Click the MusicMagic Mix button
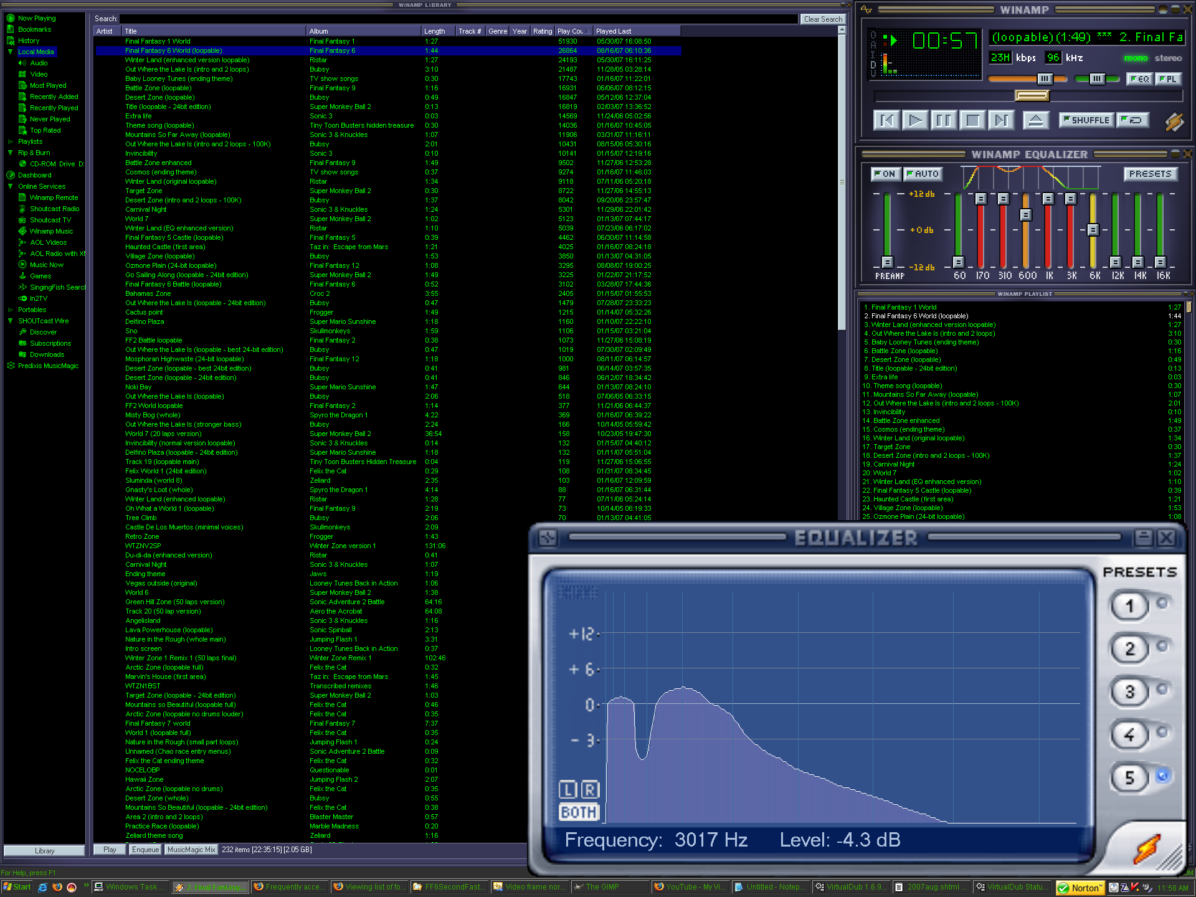Viewport: 1196px width, 897px height. [191, 850]
